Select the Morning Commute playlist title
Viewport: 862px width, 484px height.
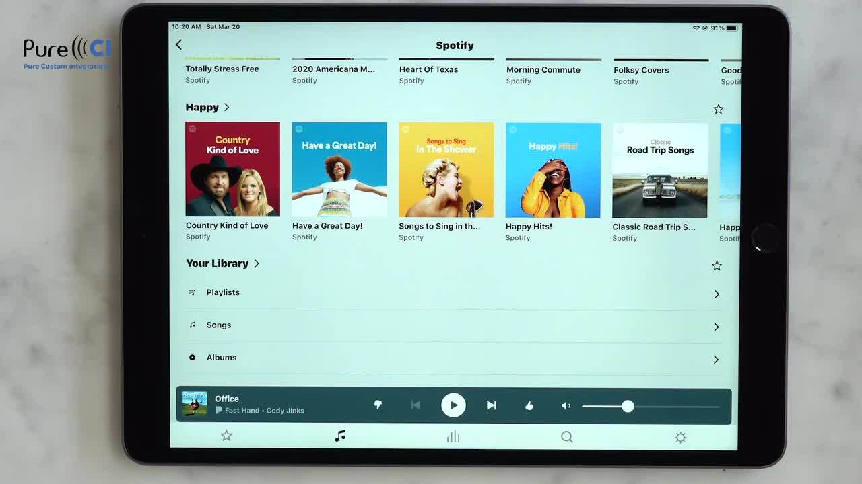click(543, 69)
